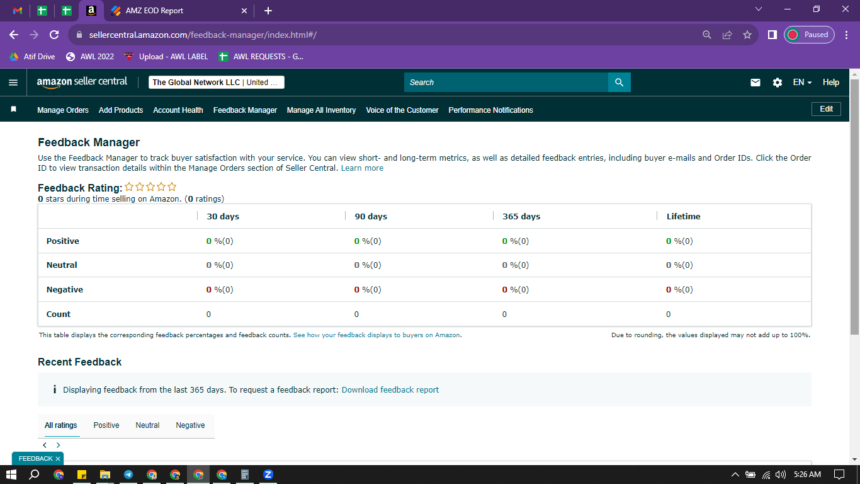Click the bookmark icon in navigation bar
Viewport: 860px width, 484px height.
[13, 110]
